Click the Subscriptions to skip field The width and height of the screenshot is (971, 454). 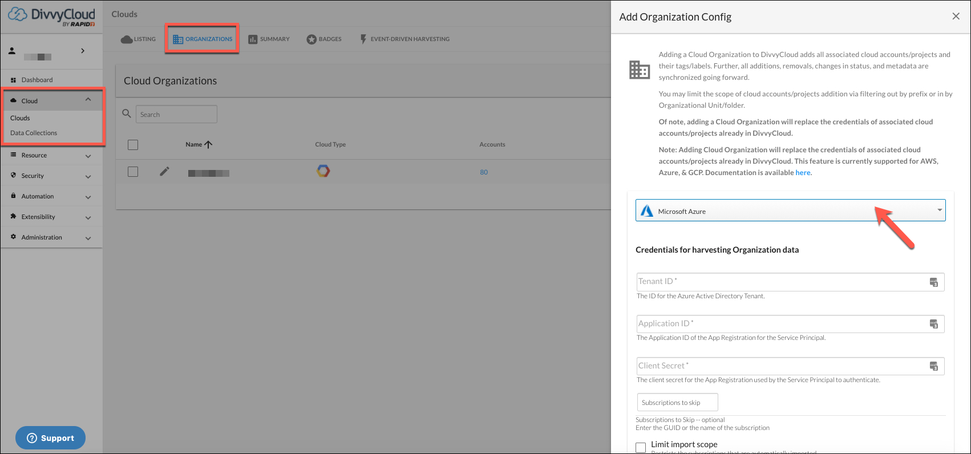(677, 402)
